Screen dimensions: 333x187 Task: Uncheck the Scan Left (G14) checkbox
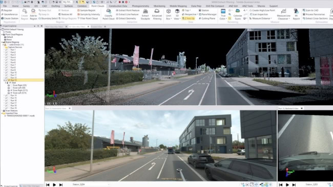point(11,93)
